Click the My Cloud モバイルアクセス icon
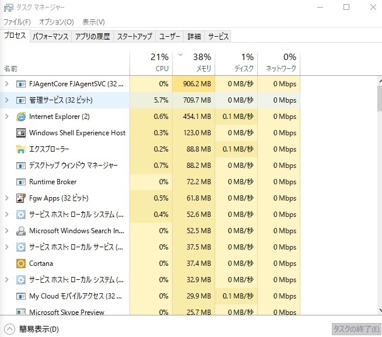Viewport: 382px width, 337px height. point(21,296)
